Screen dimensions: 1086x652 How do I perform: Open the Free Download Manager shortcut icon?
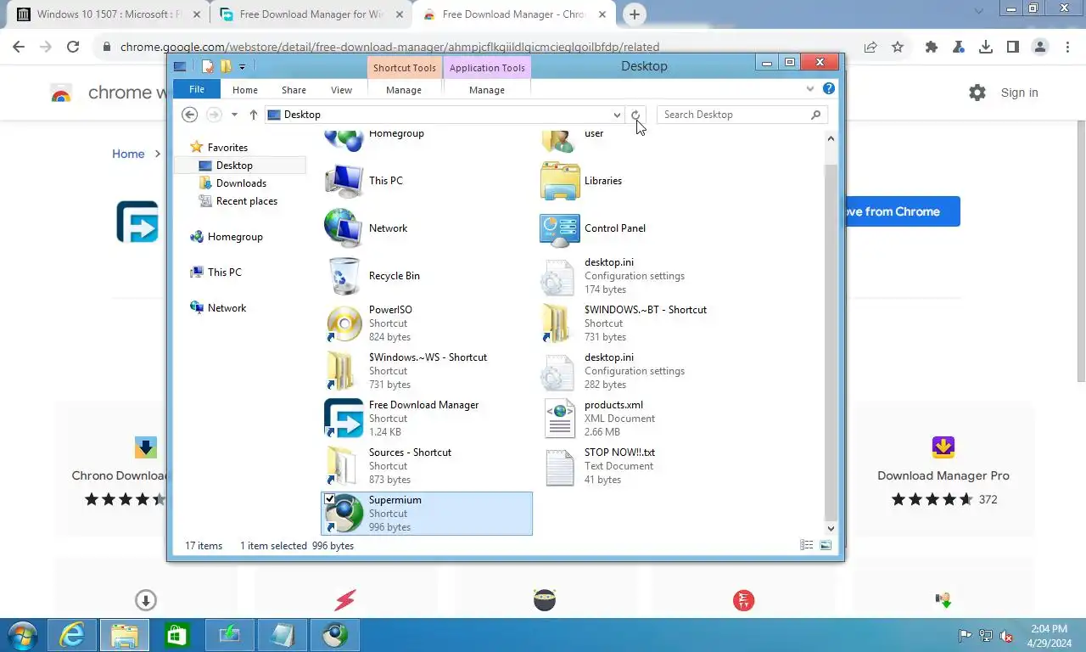click(344, 419)
